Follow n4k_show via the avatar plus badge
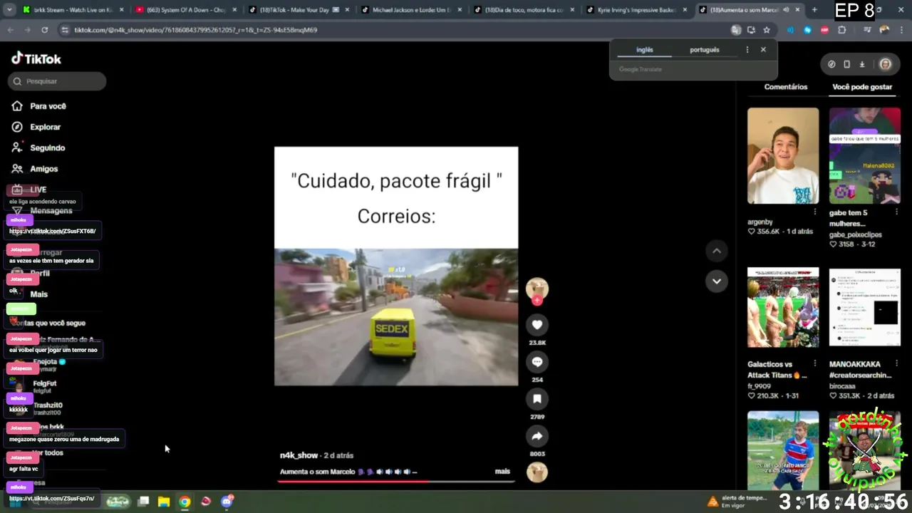Image resolution: width=912 pixels, height=513 pixels. click(x=537, y=301)
